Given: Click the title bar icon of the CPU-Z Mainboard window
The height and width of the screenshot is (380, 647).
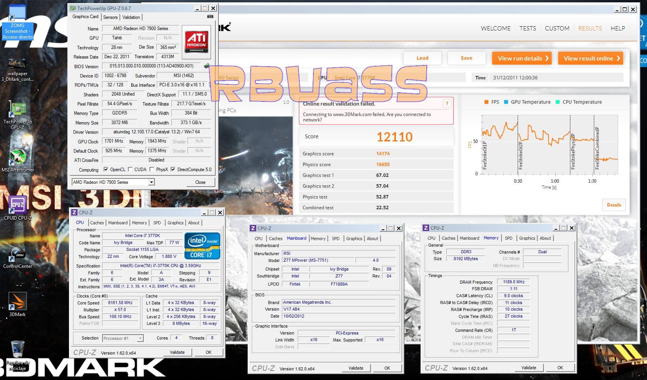Looking at the screenshot, I should click(x=253, y=228).
